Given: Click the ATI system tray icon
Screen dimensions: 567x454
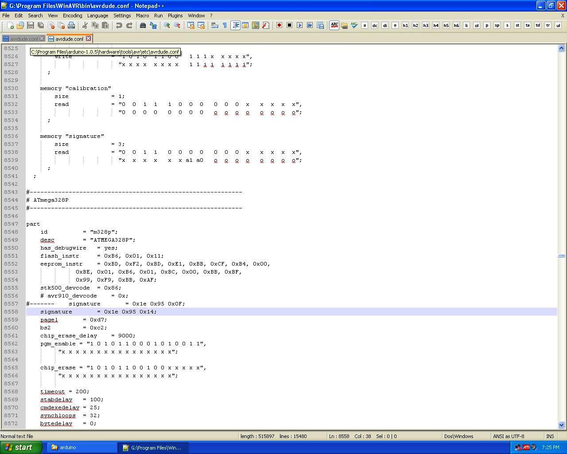Looking at the screenshot, I should [x=526, y=447].
